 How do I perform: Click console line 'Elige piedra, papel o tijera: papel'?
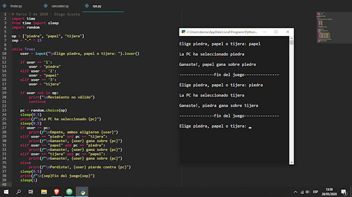[x=220, y=44]
